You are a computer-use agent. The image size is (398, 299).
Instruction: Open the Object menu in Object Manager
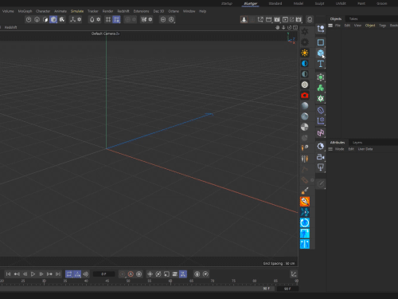370,26
